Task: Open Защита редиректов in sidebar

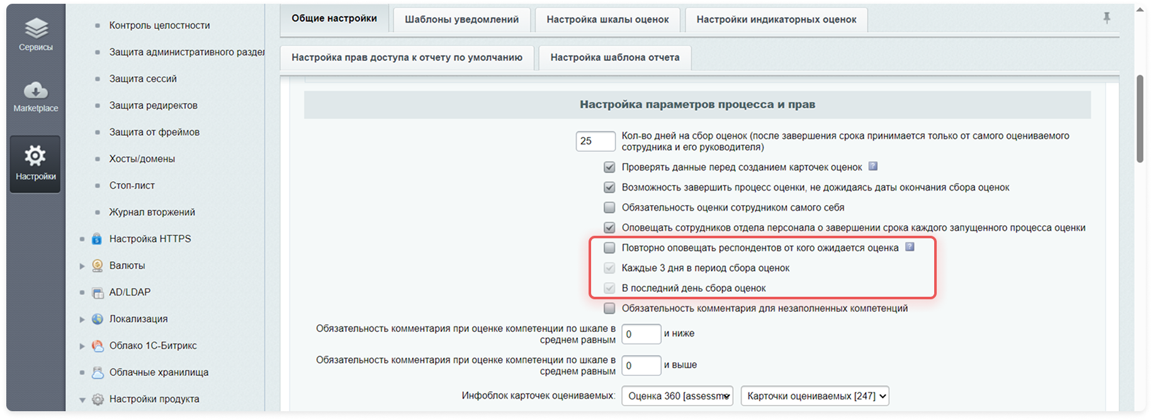Action: click(154, 106)
